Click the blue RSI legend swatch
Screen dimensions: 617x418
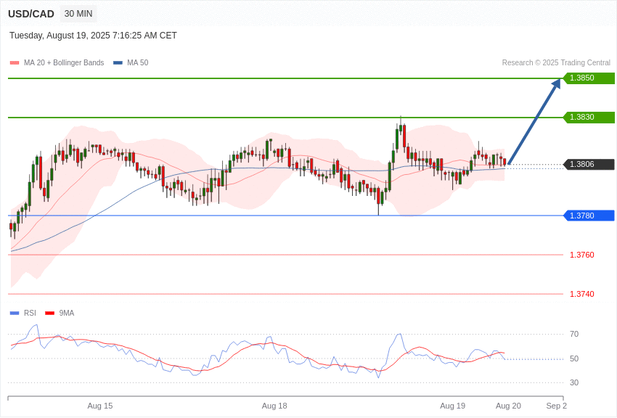click(15, 313)
